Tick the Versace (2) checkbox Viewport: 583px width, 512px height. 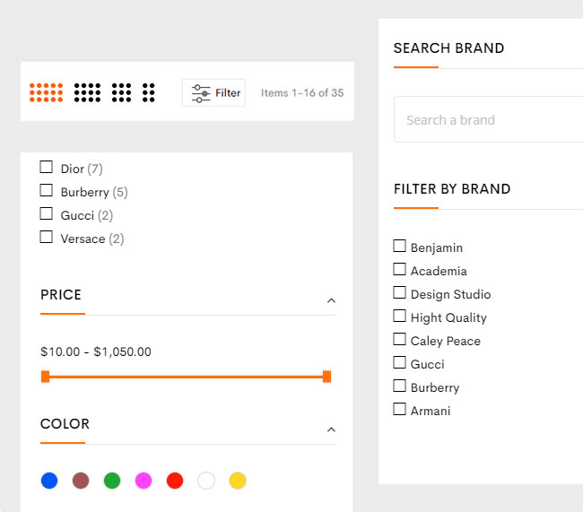tap(47, 238)
